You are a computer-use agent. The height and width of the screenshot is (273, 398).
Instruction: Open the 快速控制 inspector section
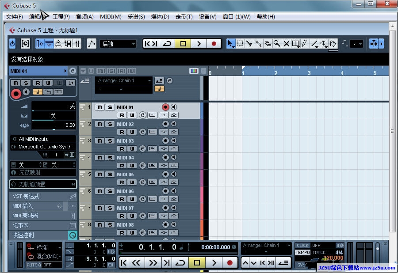[x=43, y=235]
